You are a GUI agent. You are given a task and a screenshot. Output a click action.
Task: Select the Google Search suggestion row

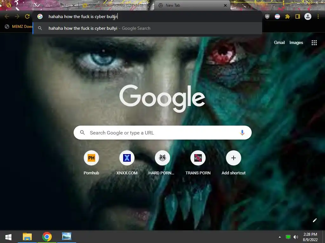(147, 28)
